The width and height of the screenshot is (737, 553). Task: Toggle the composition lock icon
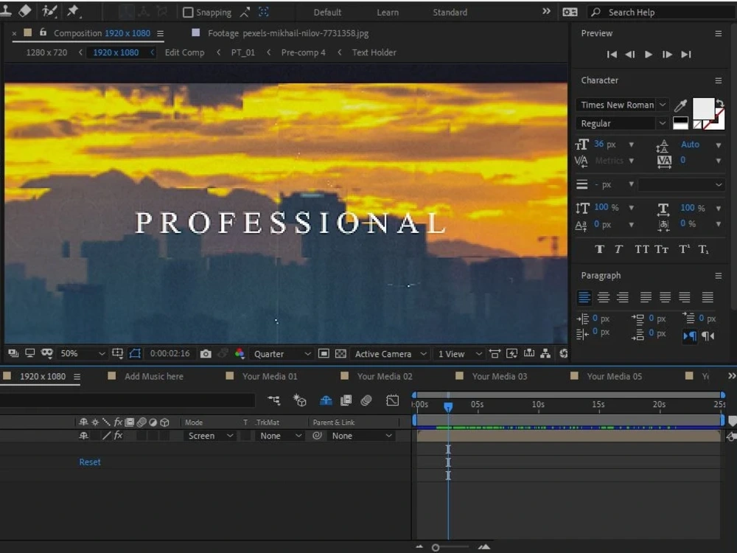[x=43, y=32]
